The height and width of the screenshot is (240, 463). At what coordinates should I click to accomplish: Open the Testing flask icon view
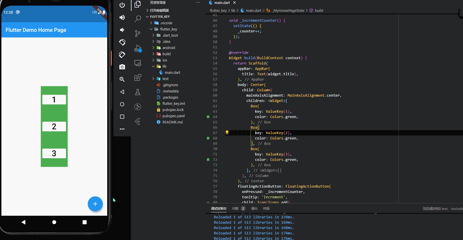[x=138, y=92]
